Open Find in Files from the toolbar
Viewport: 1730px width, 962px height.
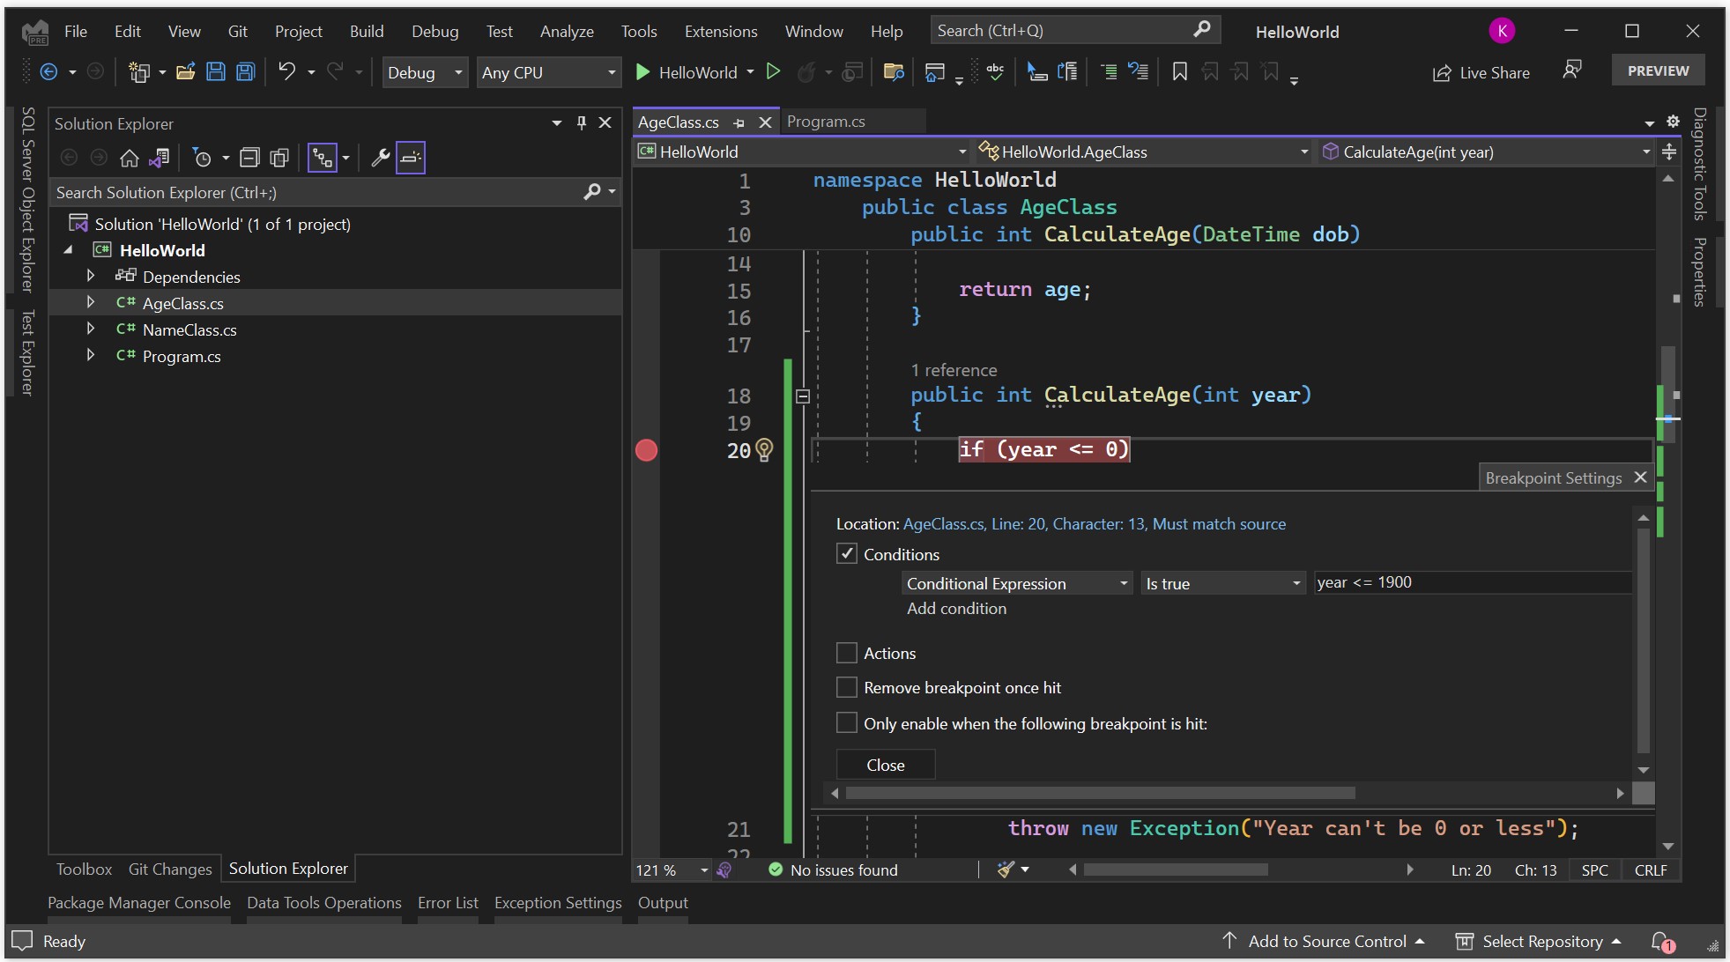point(892,72)
